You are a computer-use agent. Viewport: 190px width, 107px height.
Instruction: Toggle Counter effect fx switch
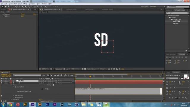(x=3, y=14)
